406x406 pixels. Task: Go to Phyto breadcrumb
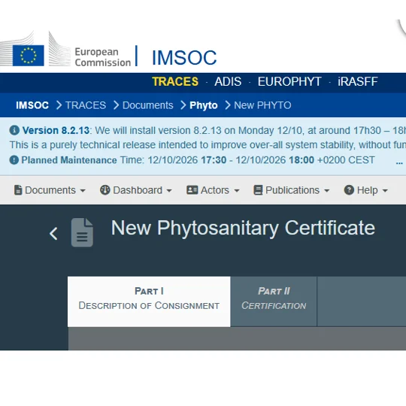pyautogui.click(x=204, y=105)
